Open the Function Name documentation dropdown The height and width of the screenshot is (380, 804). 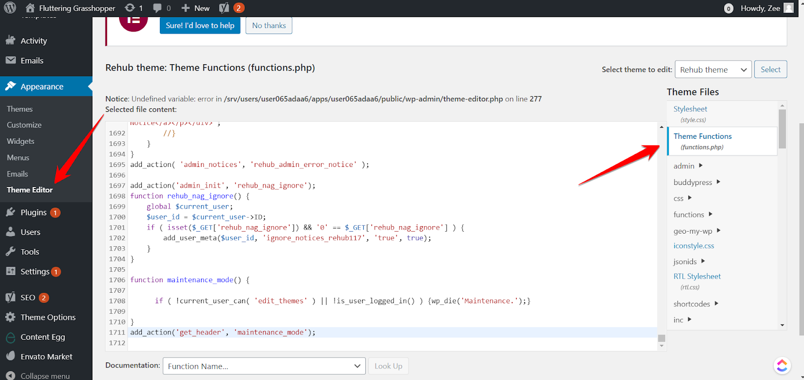click(x=264, y=366)
